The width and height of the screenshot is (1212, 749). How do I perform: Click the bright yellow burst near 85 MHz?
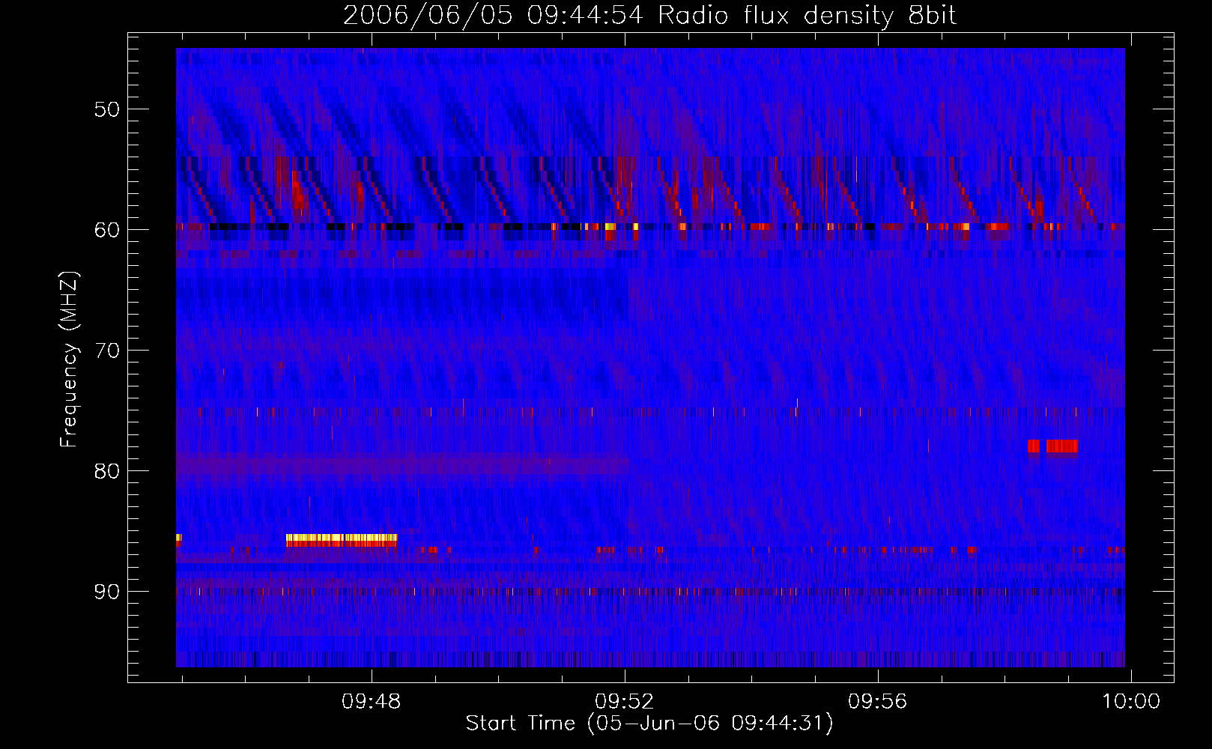pyautogui.click(x=342, y=539)
